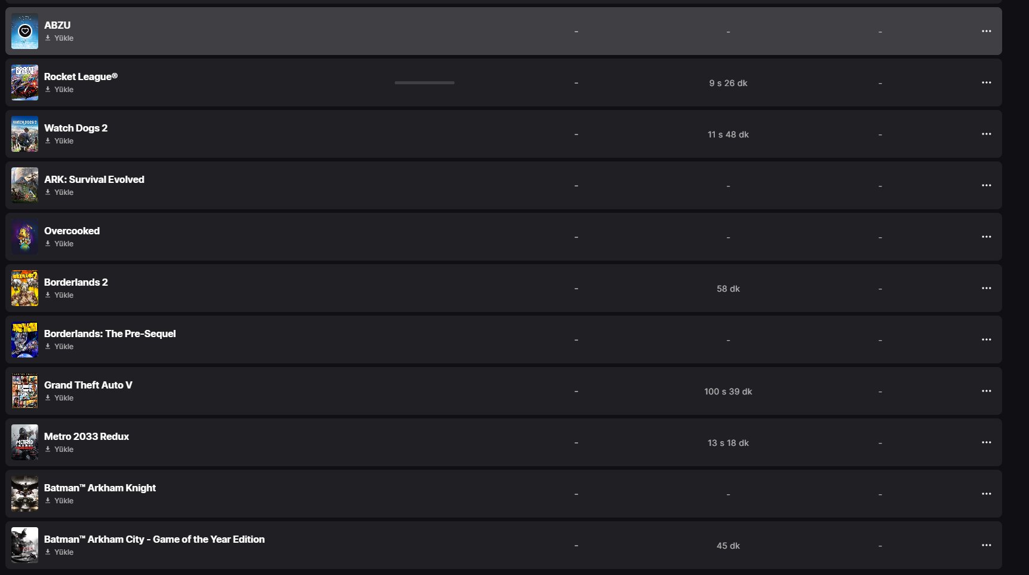Click the Metro 2033 Redux cover thumbnail

click(x=24, y=442)
